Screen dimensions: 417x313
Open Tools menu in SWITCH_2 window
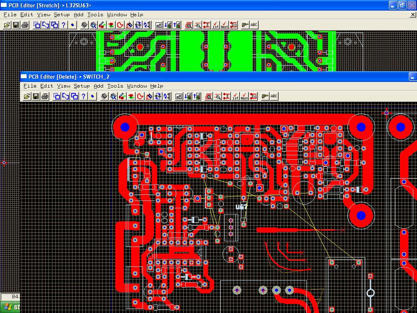[x=115, y=86]
